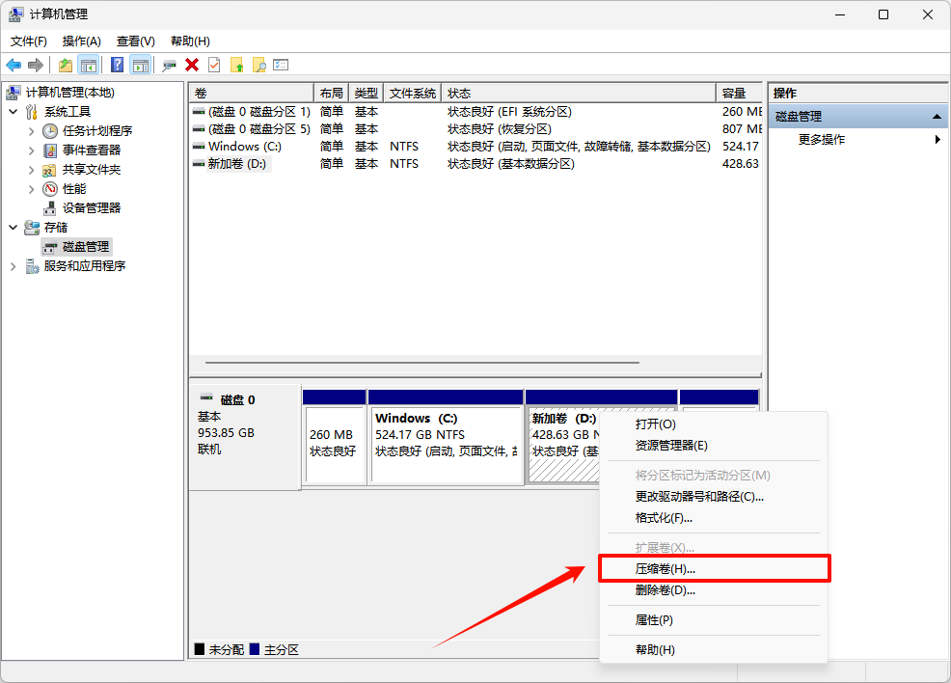Expand the 服务和应用程序 tree node
Viewport: 951px width, 683px height.
[x=13, y=266]
